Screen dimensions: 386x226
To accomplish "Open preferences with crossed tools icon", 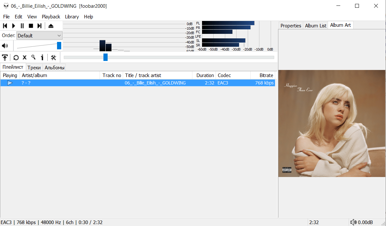I will coord(53,58).
